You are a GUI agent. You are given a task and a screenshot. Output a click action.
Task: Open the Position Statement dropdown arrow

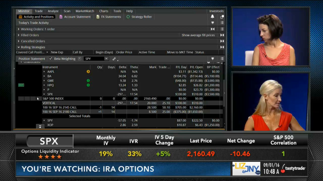[x=213, y=59]
